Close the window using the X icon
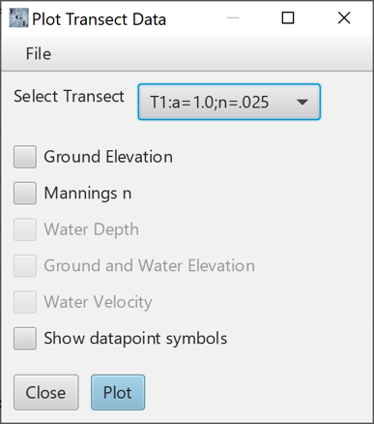Image resolution: width=374 pixels, height=424 pixels. [x=344, y=17]
